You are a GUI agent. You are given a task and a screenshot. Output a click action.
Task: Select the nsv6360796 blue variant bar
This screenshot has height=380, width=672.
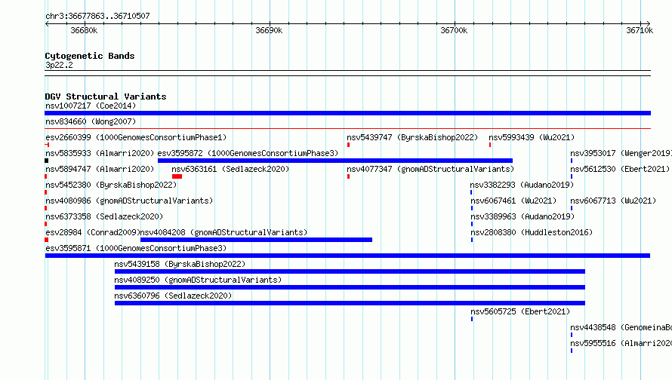click(x=350, y=303)
